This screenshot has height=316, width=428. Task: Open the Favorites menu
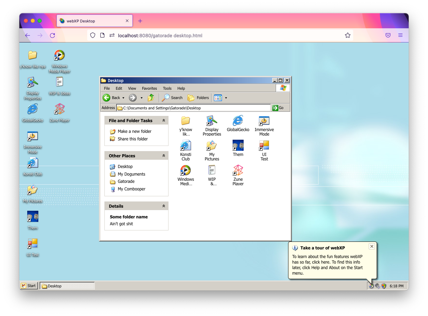[x=149, y=88]
